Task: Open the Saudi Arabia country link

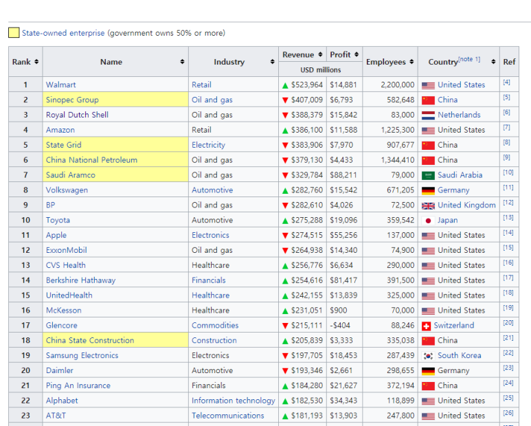Action: (x=460, y=175)
